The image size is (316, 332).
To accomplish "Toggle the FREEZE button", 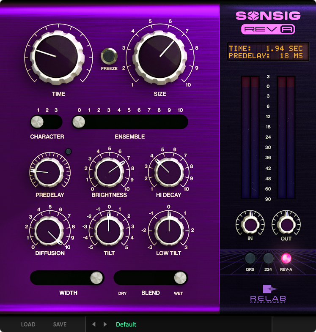I will (x=109, y=56).
